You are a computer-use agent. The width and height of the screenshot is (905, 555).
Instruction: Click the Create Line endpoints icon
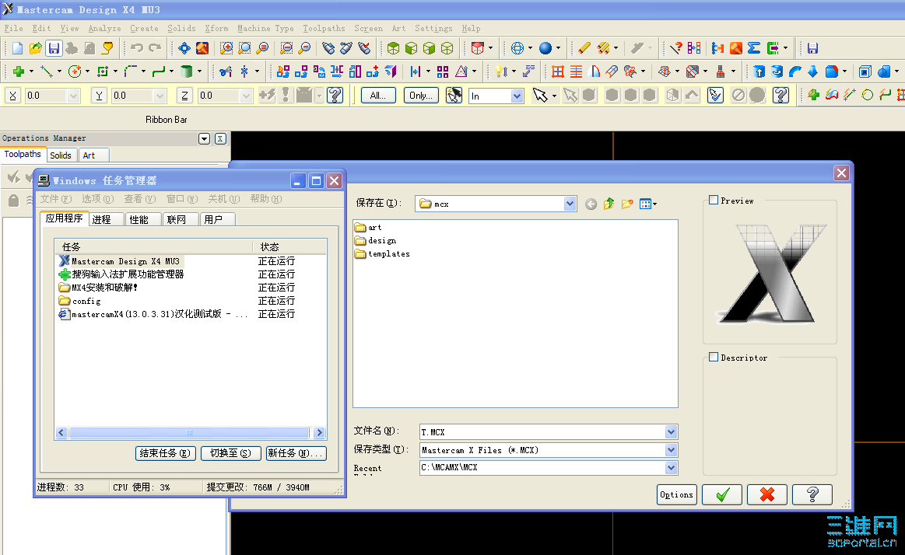coord(47,72)
